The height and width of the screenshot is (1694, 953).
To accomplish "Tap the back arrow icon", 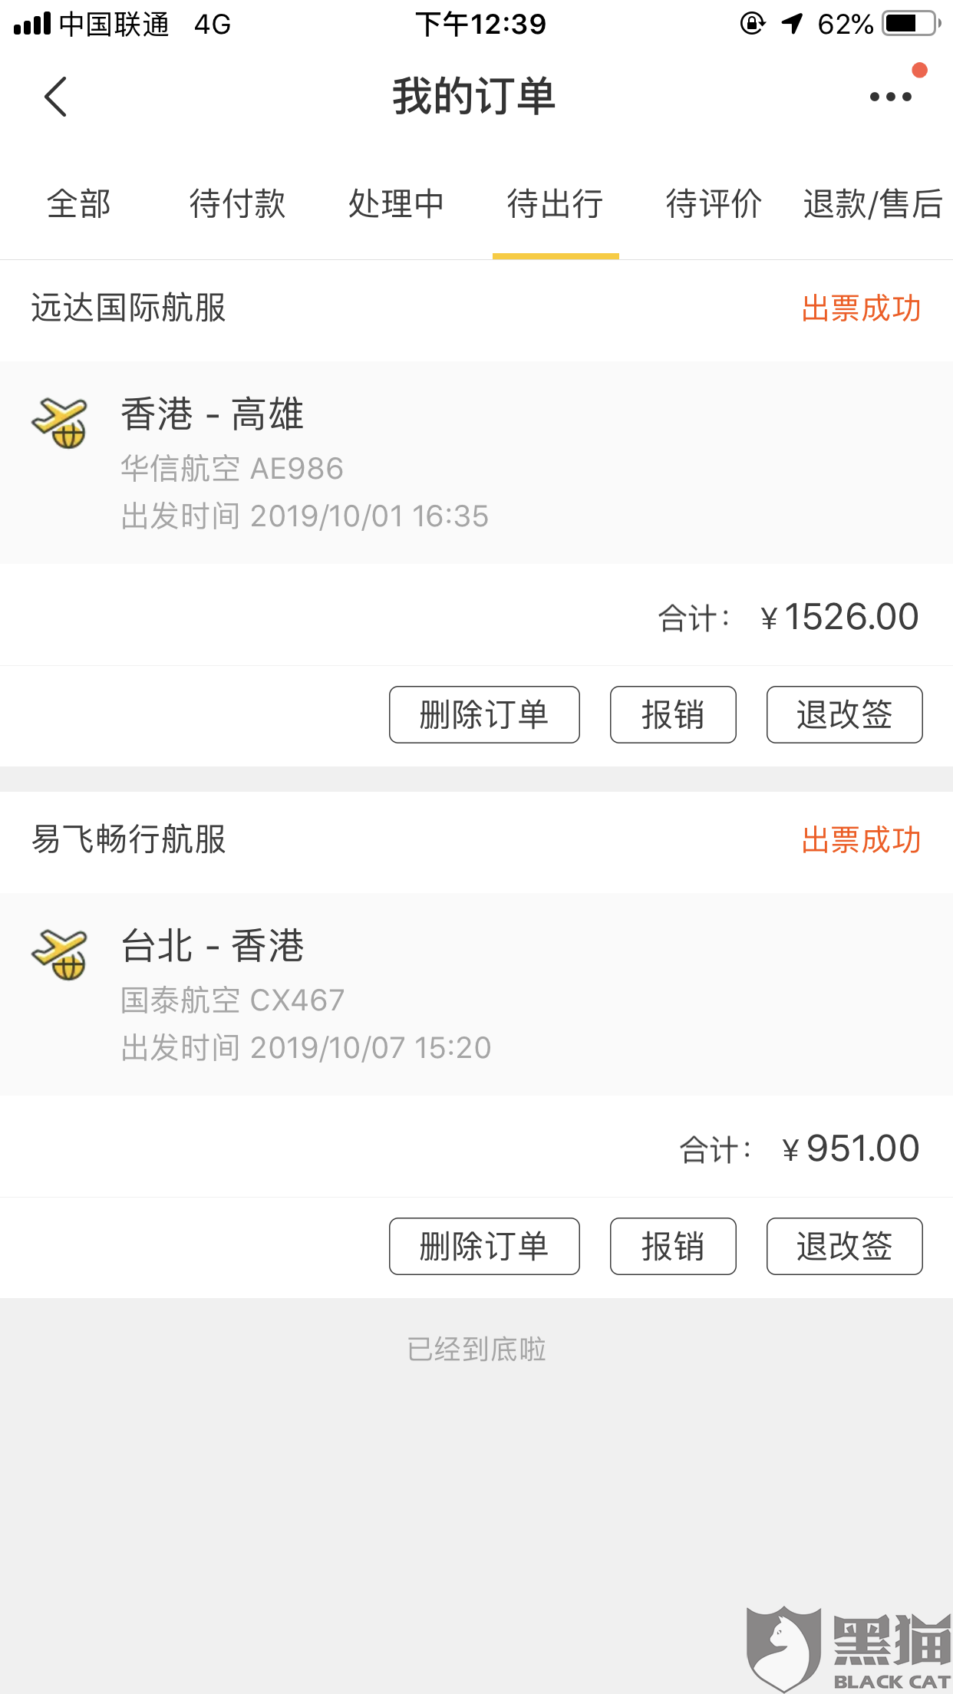I will [x=56, y=97].
